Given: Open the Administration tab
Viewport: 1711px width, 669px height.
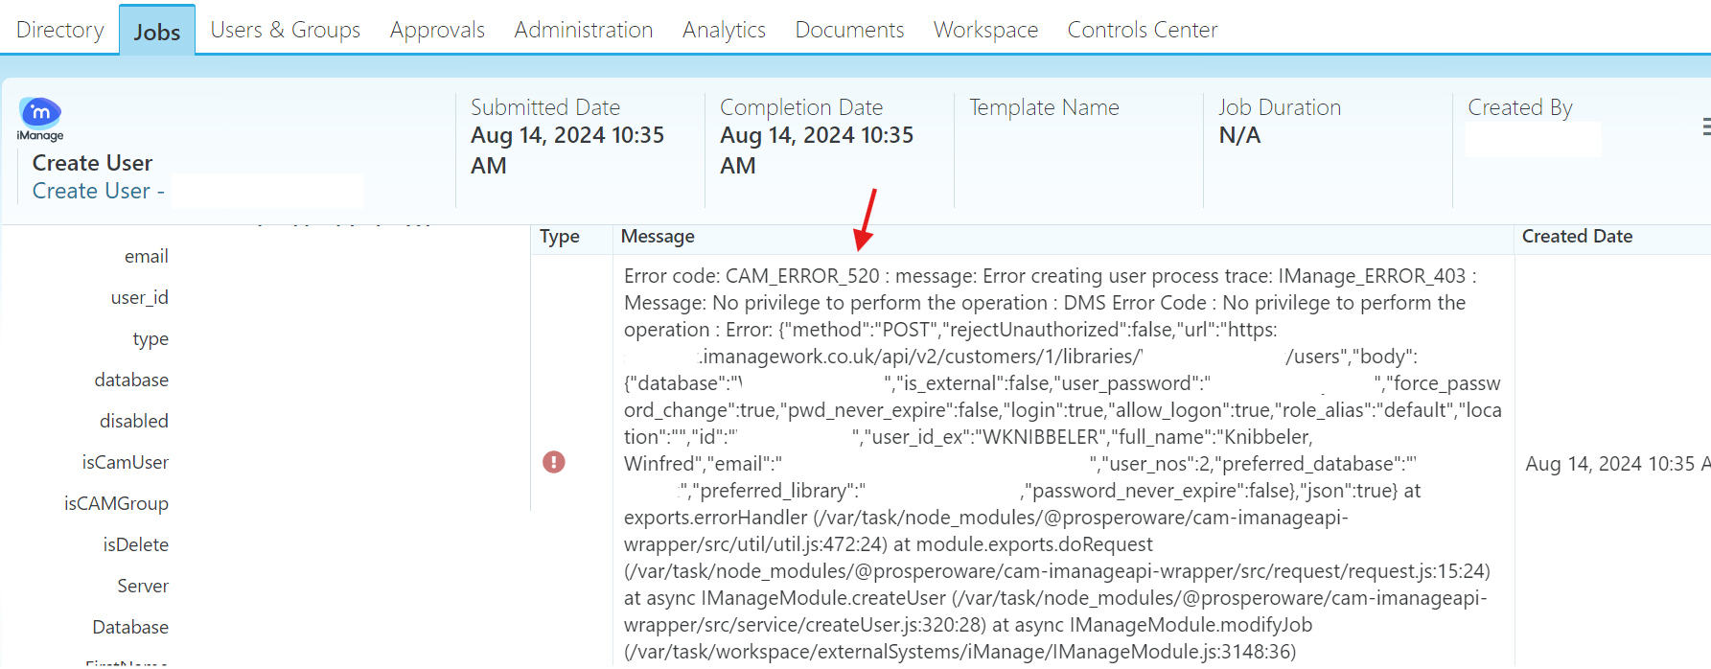Looking at the screenshot, I should tap(583, 30).
